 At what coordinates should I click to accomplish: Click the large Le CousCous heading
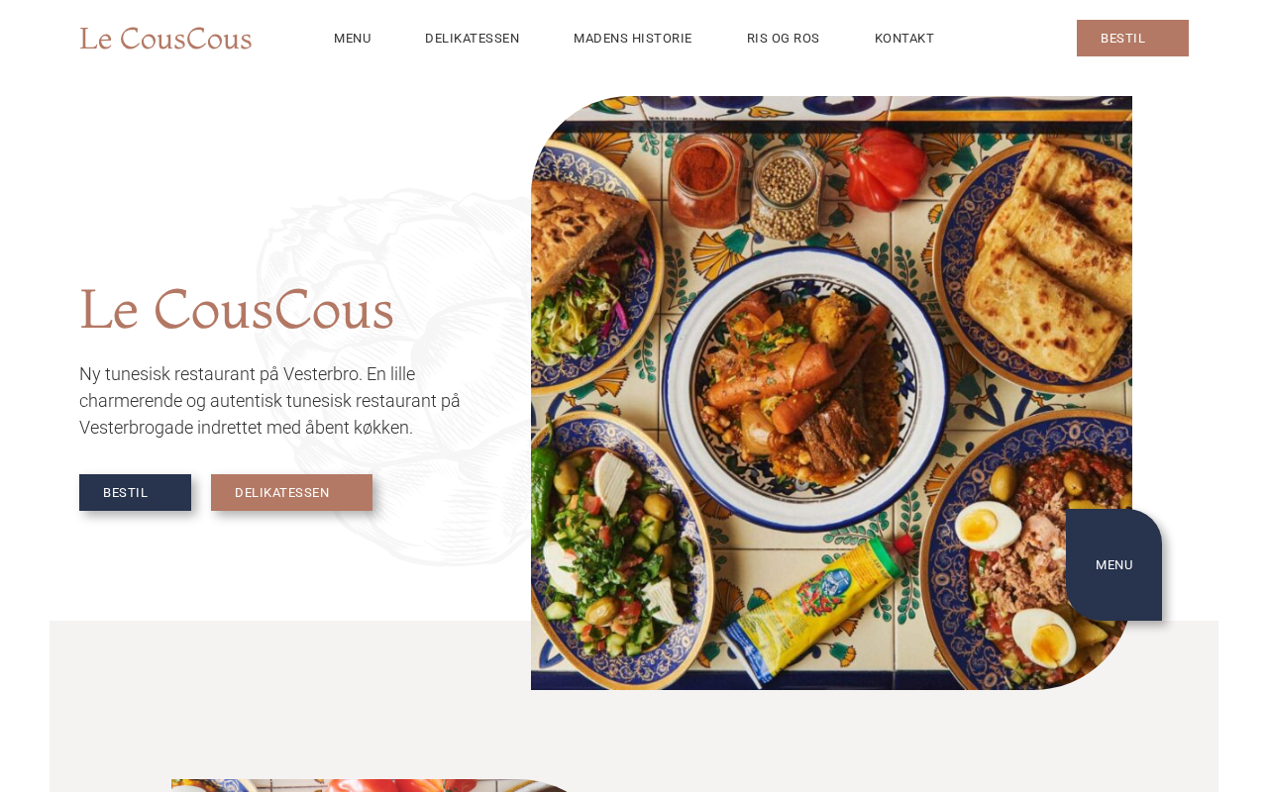[x=237, y=310]
